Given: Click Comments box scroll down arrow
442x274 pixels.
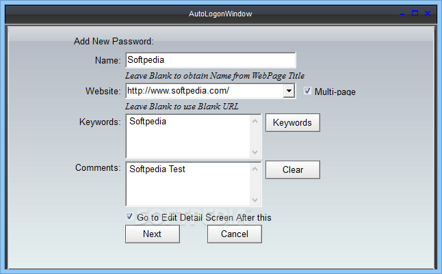Looking at the screenshot, I should coord(255,200).
